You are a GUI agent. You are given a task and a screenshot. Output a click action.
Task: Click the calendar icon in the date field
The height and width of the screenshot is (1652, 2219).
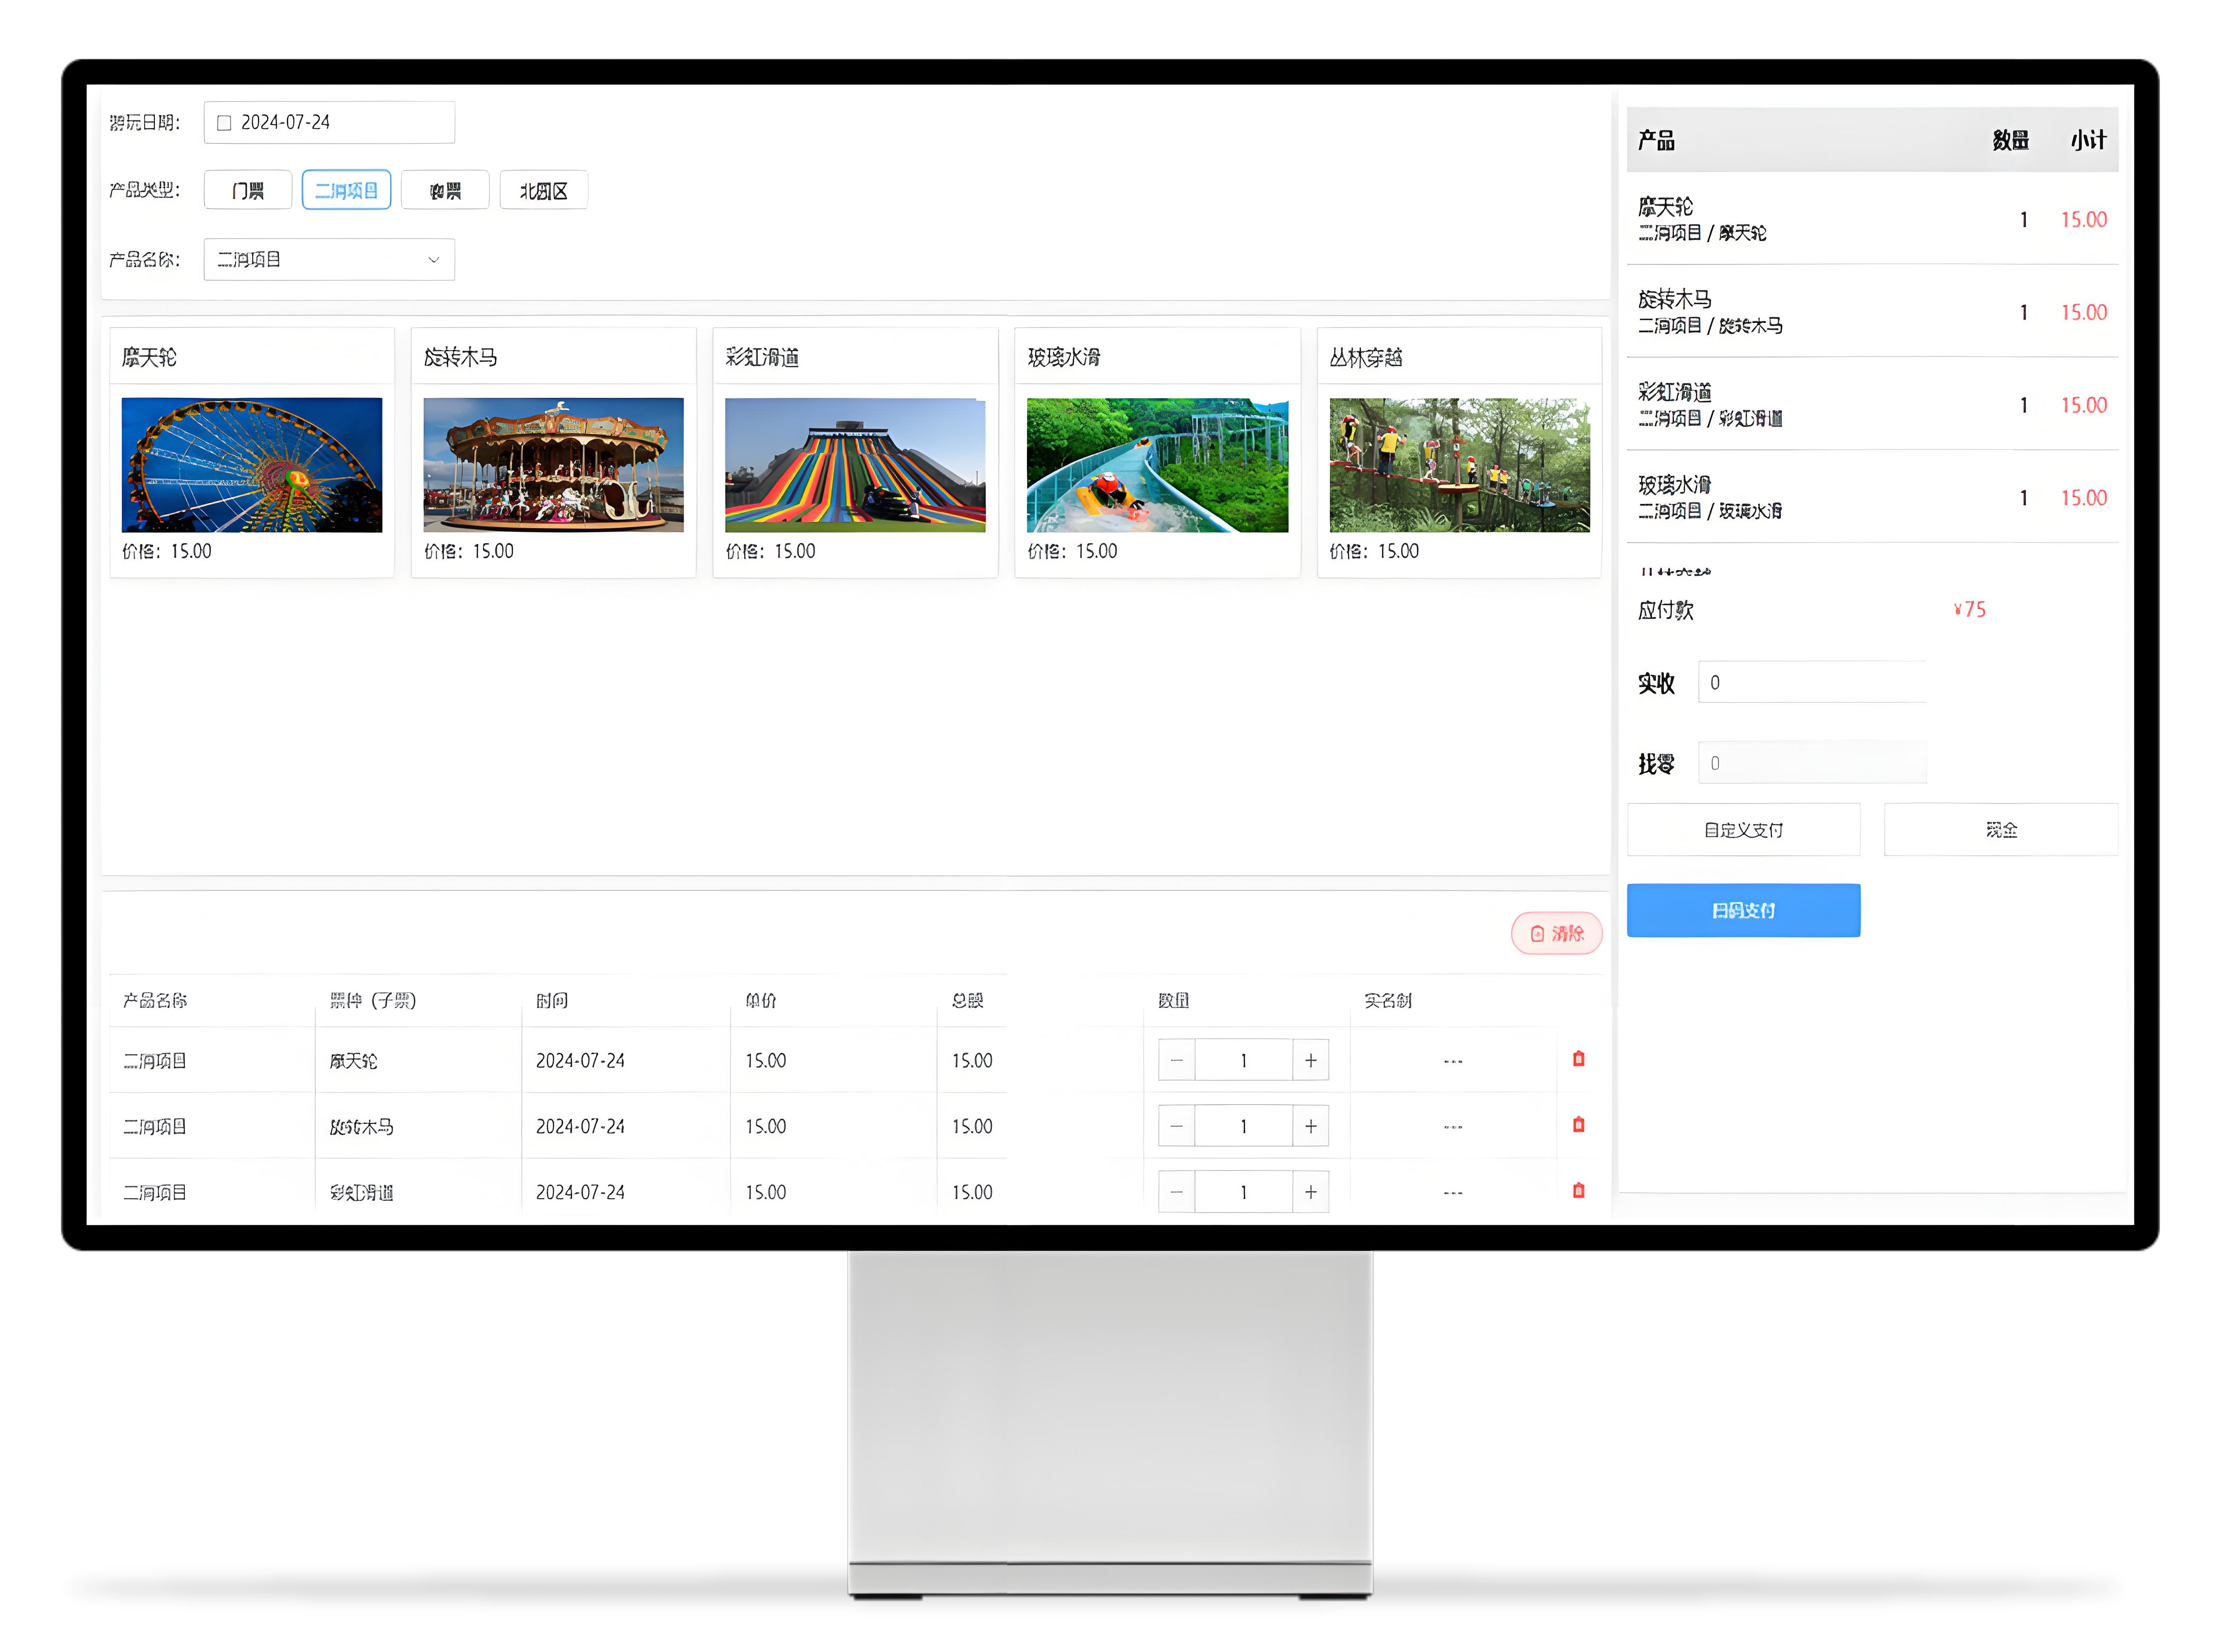224,123
